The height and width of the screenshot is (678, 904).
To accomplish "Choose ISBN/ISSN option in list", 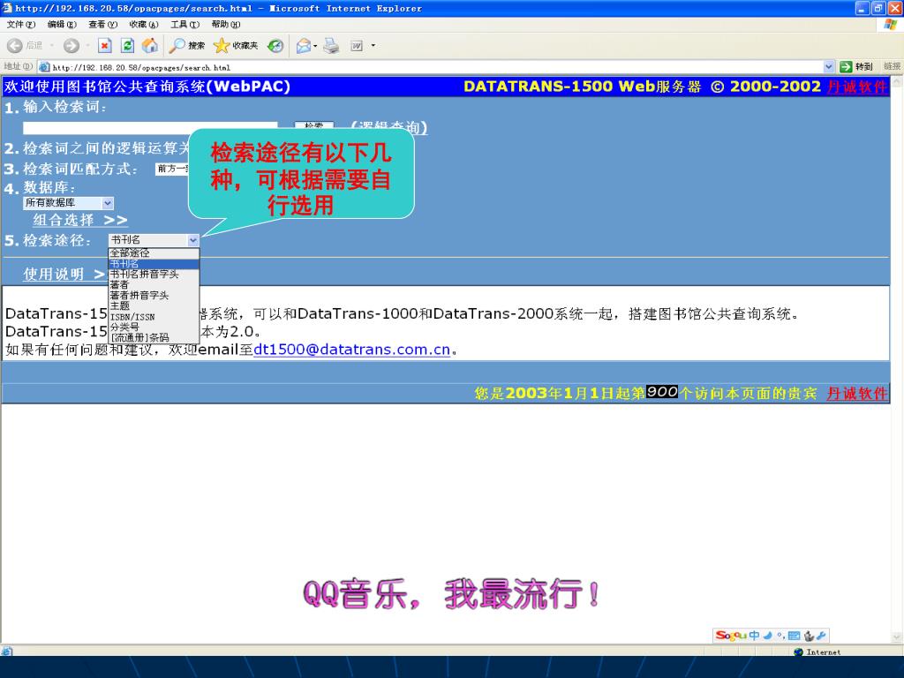I will click(154, 317).
